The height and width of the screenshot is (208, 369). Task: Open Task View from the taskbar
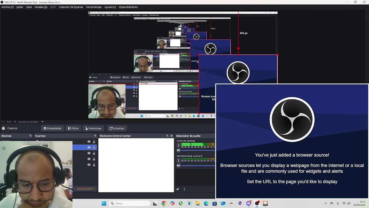click(155, 203)
